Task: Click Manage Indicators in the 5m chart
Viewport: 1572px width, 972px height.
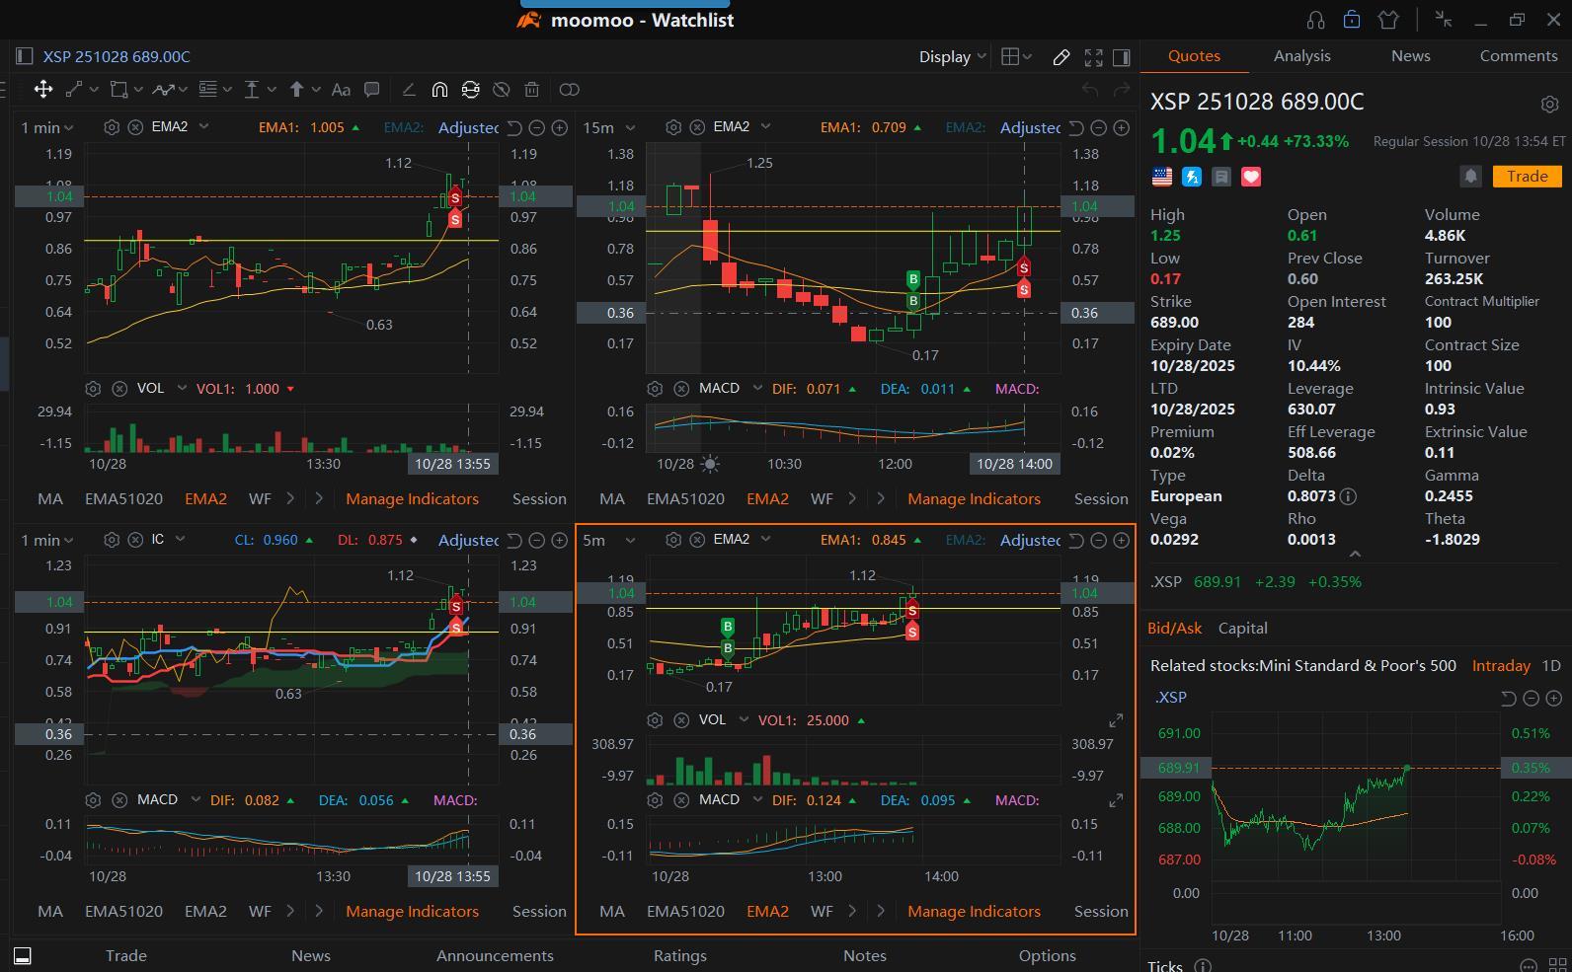Action: click(x=973, y=912)
